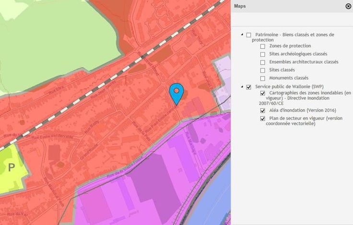Click the blue location pin marker
This screenshot has width=353, height=225.
pos(177,92)
